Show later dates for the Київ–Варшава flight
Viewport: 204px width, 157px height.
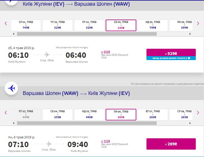point(198,24)
